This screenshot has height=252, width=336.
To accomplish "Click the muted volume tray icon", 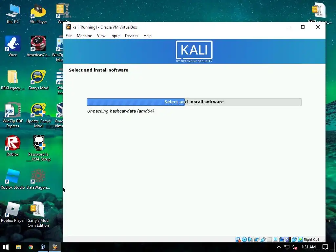I will point(295,247).
